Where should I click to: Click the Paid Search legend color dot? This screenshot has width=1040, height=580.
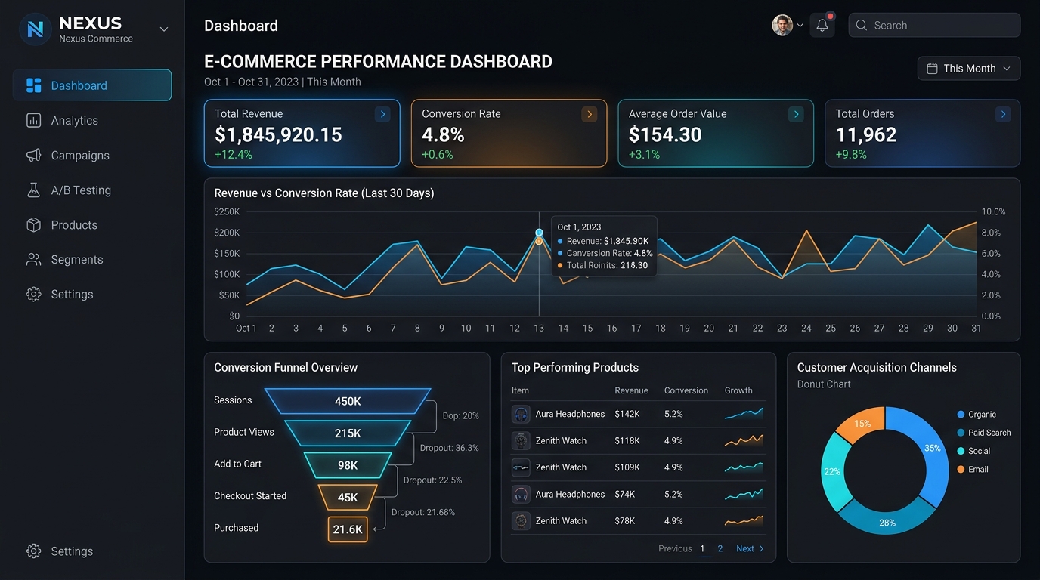961,433
